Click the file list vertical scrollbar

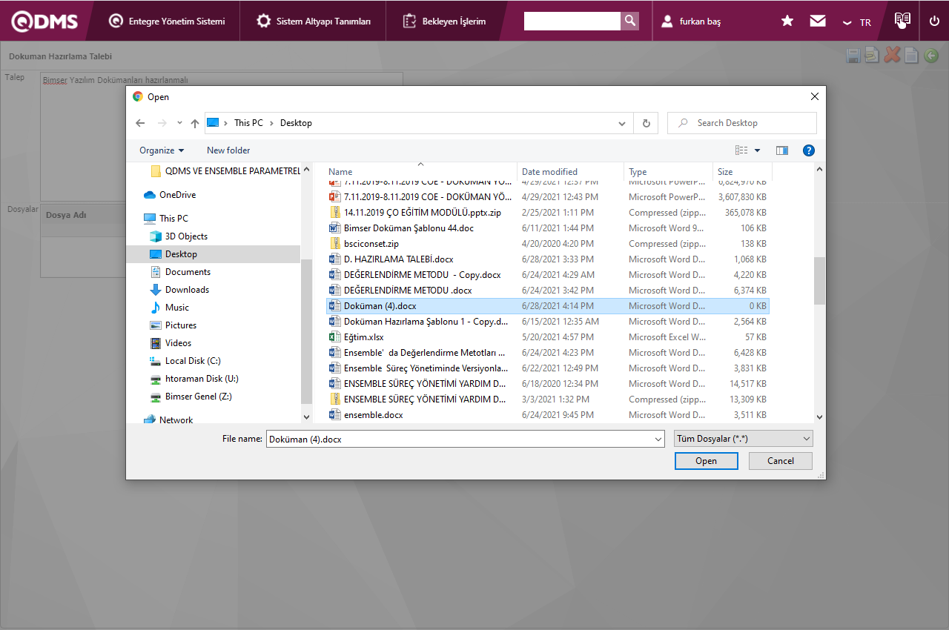819,280
